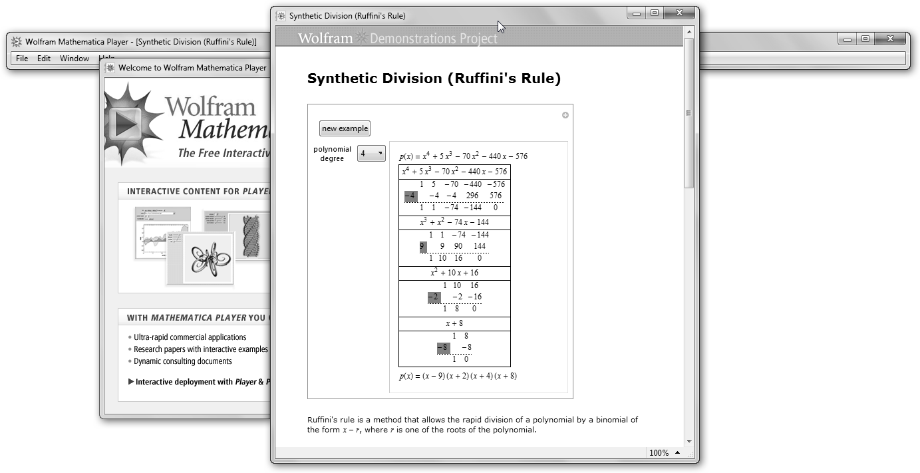Viewport: 920px width, 473px height.
Task: Click the scroll down arrow in Synthetic Division window
Action: point(689,441)
